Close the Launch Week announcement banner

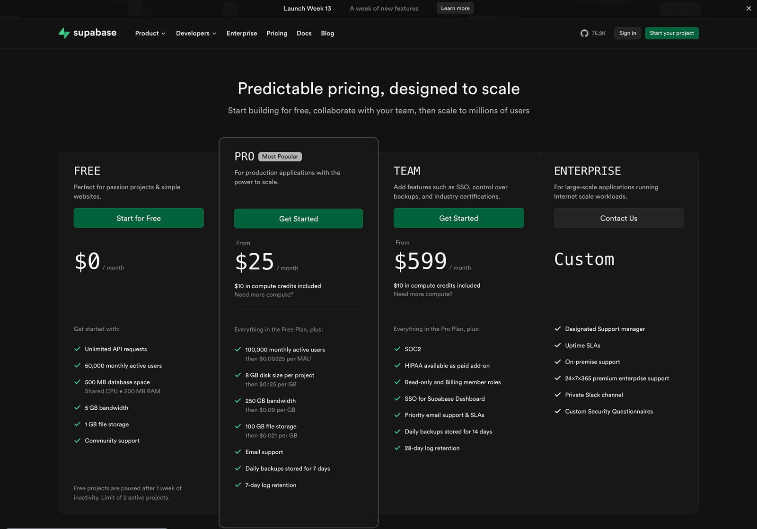(x=748, y=9)
